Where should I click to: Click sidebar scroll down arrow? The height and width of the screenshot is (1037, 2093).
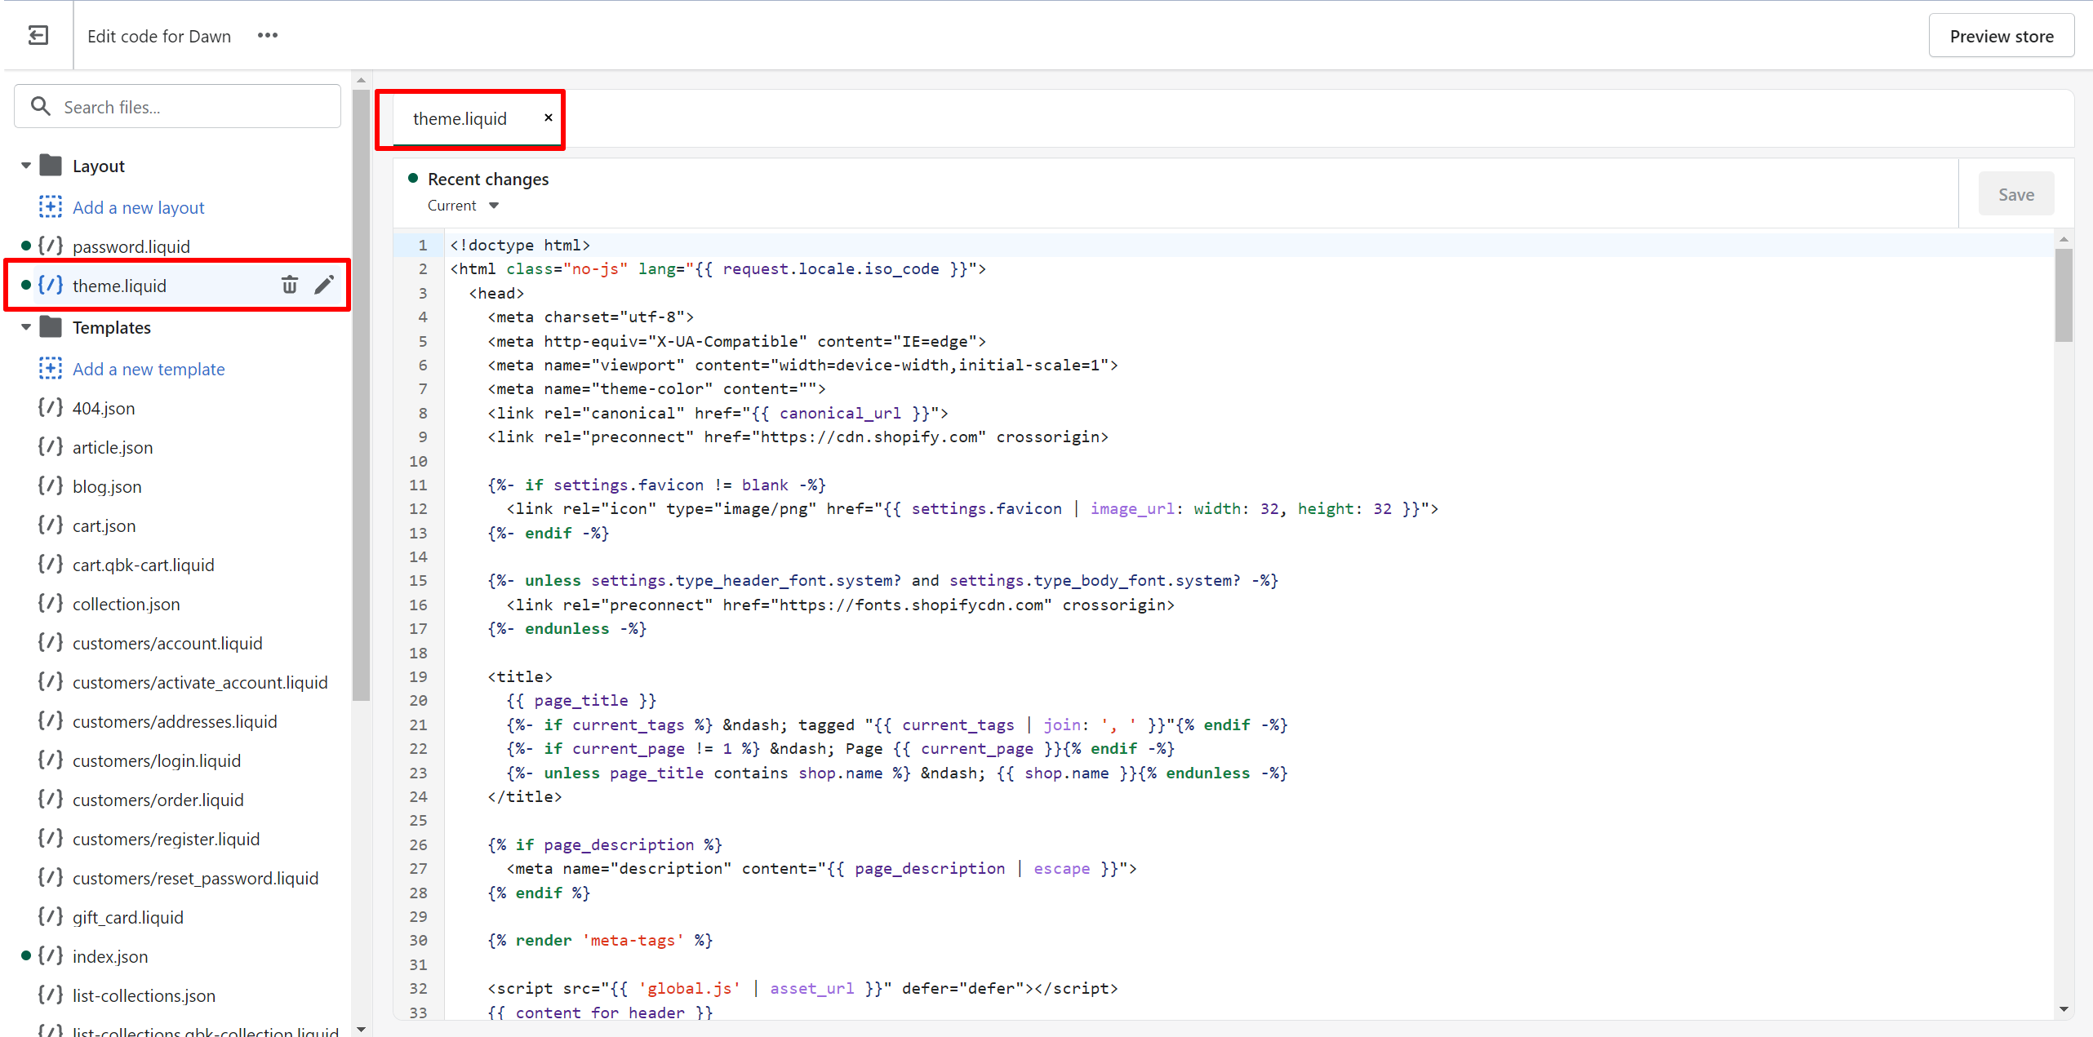pos(361,1030)
